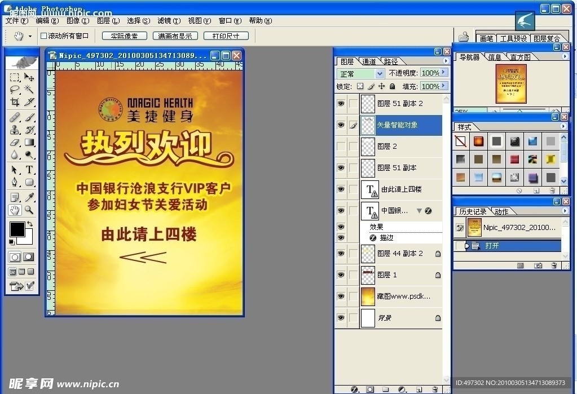Viewport: 577px width, 394px height.
Task: Select the Lasso tool
Action: click(15, 90)
